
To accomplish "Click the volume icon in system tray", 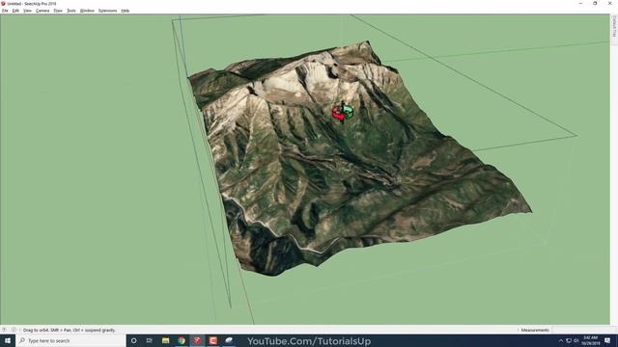I will (x=576, y=340).
